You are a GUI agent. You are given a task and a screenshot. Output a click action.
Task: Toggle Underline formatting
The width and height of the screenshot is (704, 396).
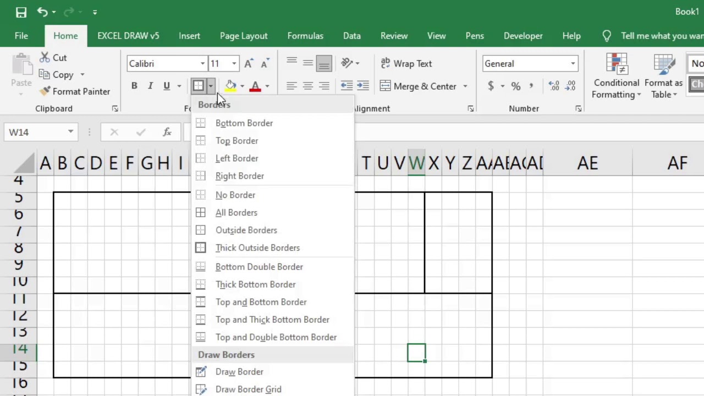coord(167,86)
